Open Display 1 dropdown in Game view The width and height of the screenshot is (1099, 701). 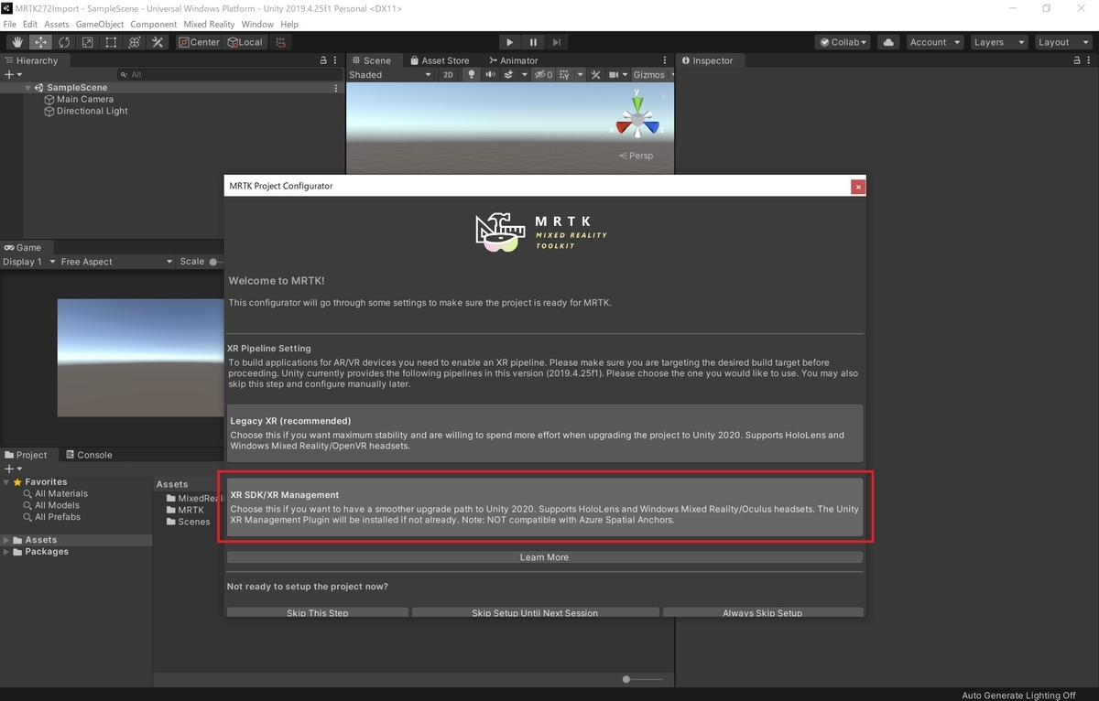click(28, 262)
